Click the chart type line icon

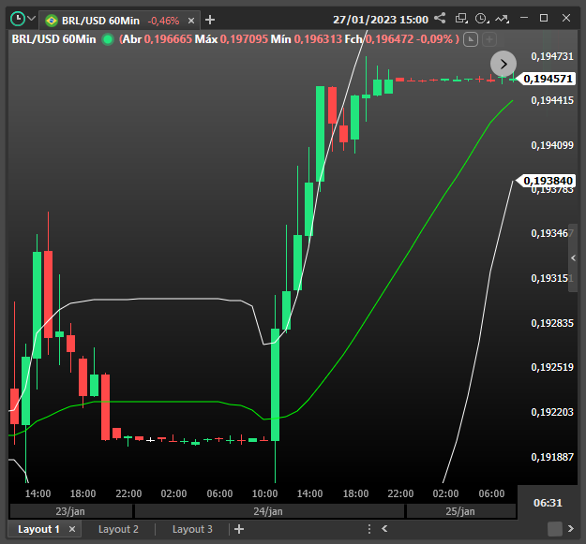503,19
